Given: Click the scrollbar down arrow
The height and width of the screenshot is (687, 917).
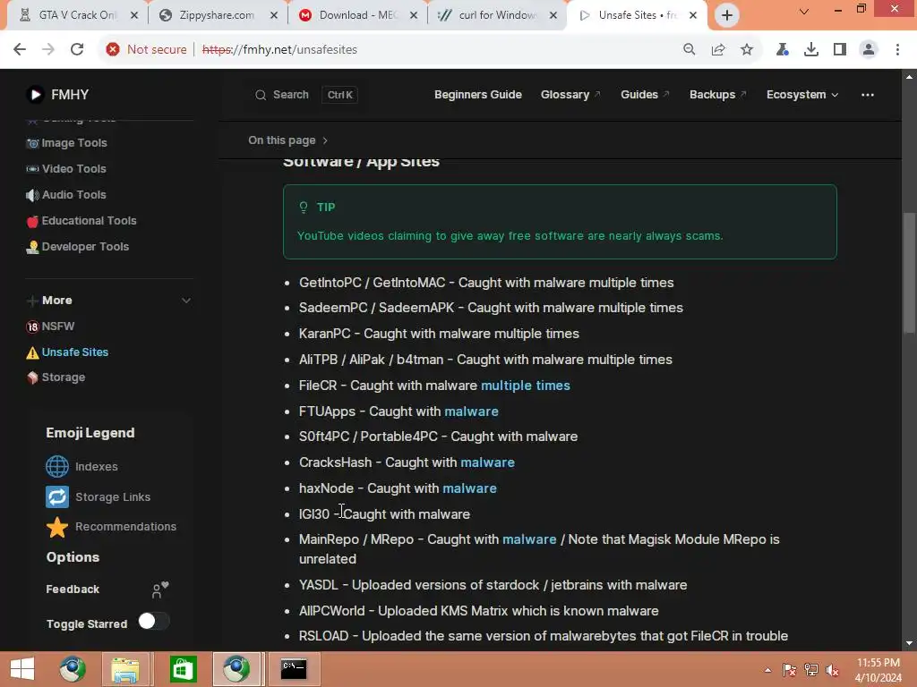Looking at the screenshot, I should (910, 643).
